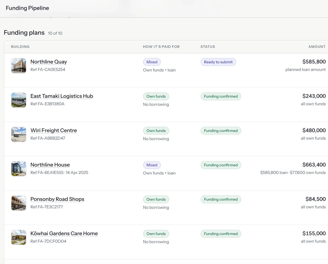Click Own funds badge for Wiri Freight Centre
The image size is (328, 264).
[156, 131]
